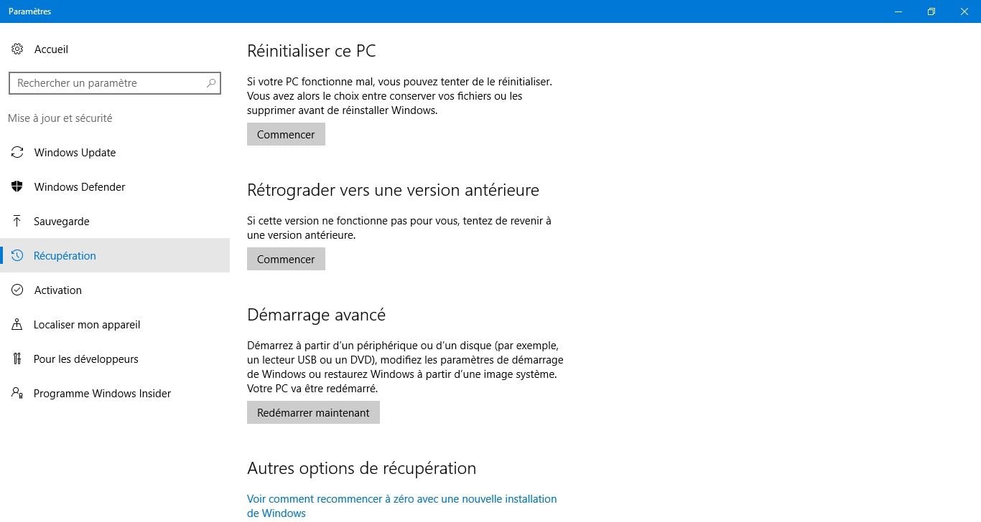981x522 pixels.
Task: Click the Localiser mon appareil person icon
Action: [x=17, y=325]
